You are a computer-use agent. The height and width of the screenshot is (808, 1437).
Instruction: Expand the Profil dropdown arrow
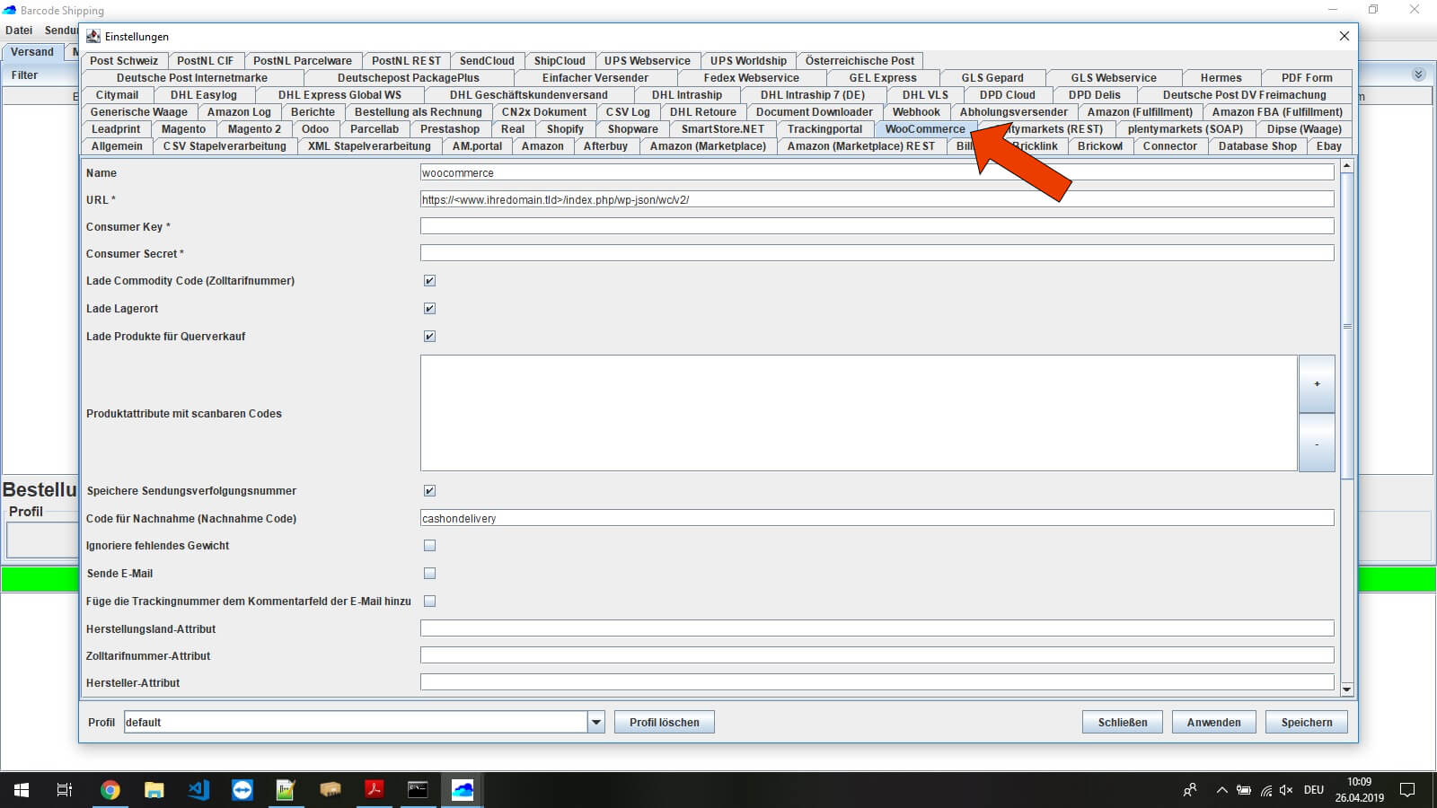point(596,722)
